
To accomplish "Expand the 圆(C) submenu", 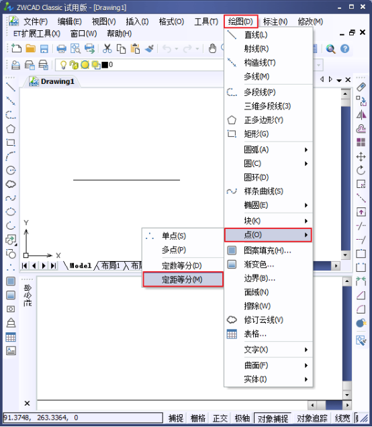I will [268, 163].
